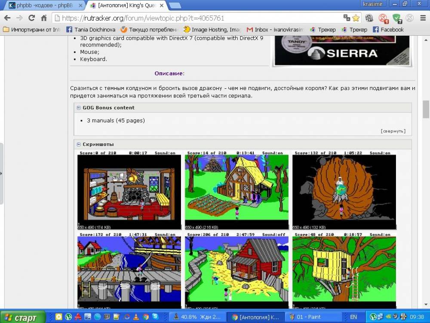This screenshot has height=323, width=430.
Task: Launch the uTorrent quick-launch icon
Action: [68, 317]
